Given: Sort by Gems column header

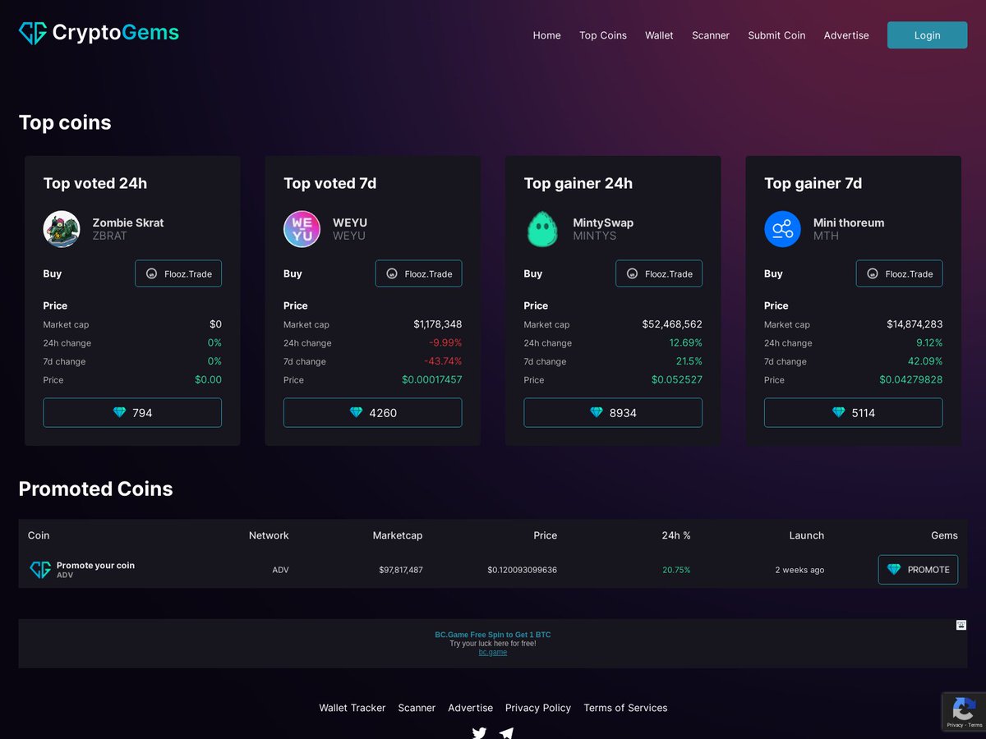Looking at the screenshot, I should [x=944, y=535].
